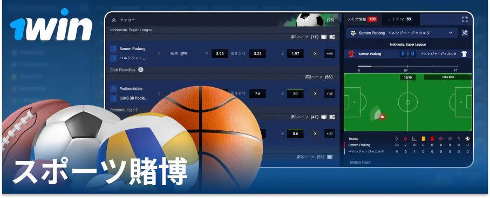Click the MC icon on 11' match row

tap(332, 37)
